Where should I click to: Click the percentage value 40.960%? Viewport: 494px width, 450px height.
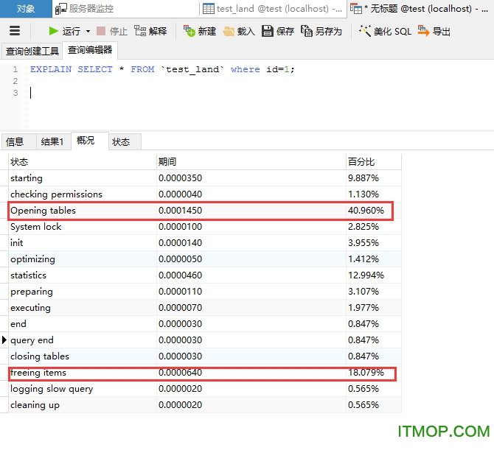coord(366,211)
